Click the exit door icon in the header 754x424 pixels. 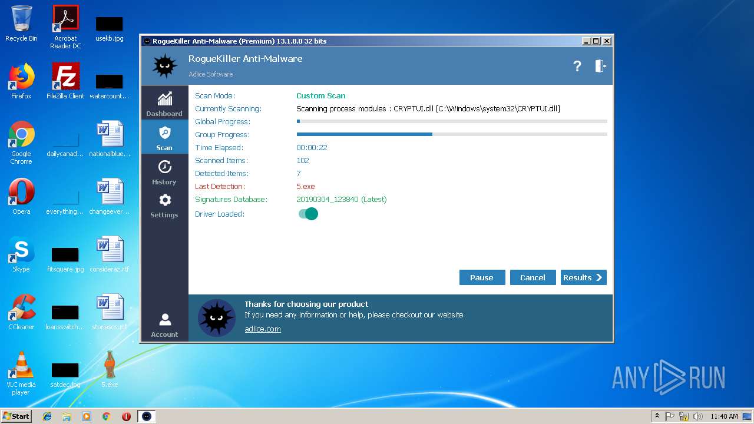coord(600,66)
